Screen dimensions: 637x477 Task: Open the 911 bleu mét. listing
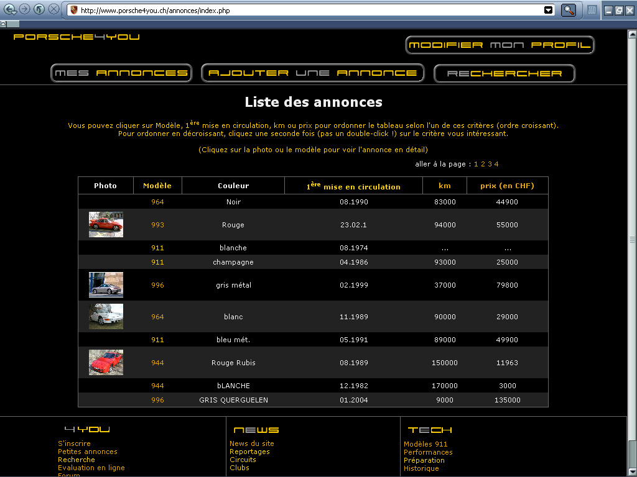tap(157, 340)
